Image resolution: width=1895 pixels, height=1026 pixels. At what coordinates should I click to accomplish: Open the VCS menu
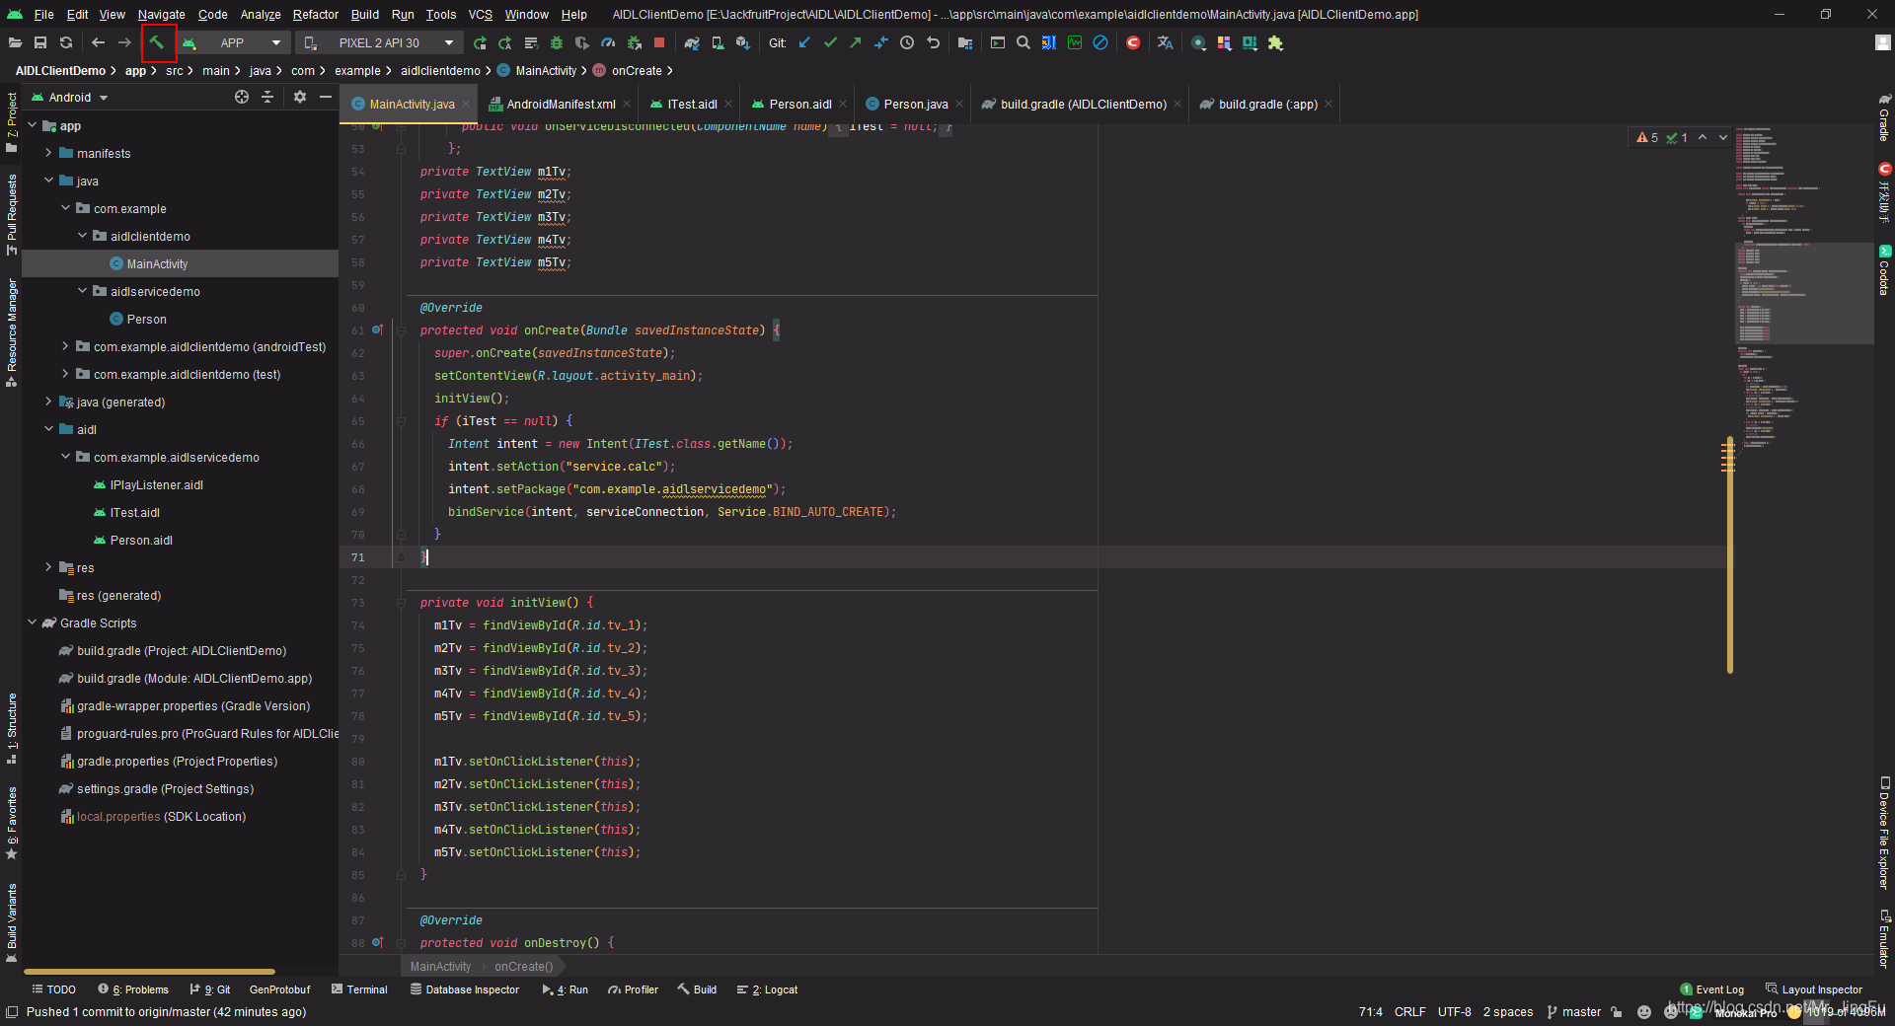(x=480, y=15)
